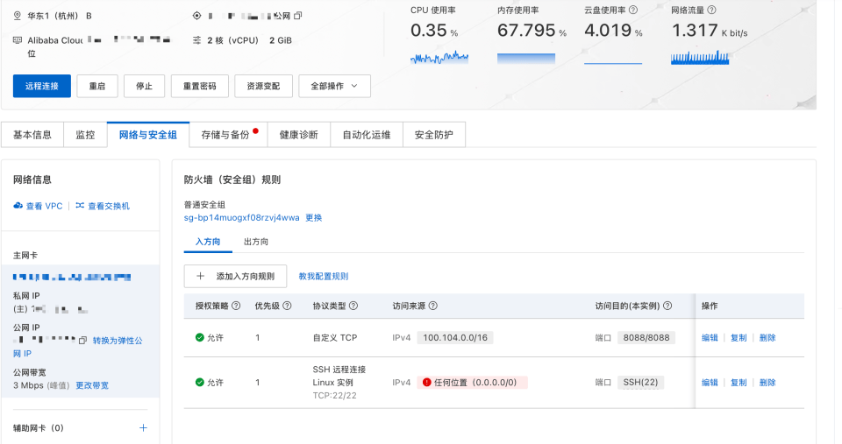Click the help icon beside 授权策略 header
The image size is (842, 444).
click(236, 306)
